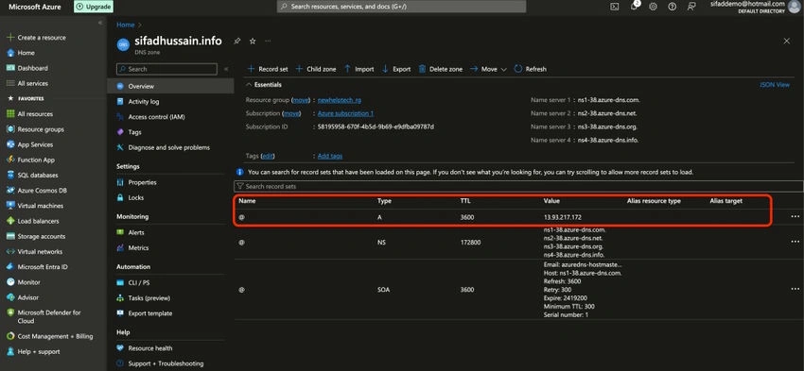804x371 pixels.
Task: Open ellipsis menu for SOA record
Action: click(795, 289)
